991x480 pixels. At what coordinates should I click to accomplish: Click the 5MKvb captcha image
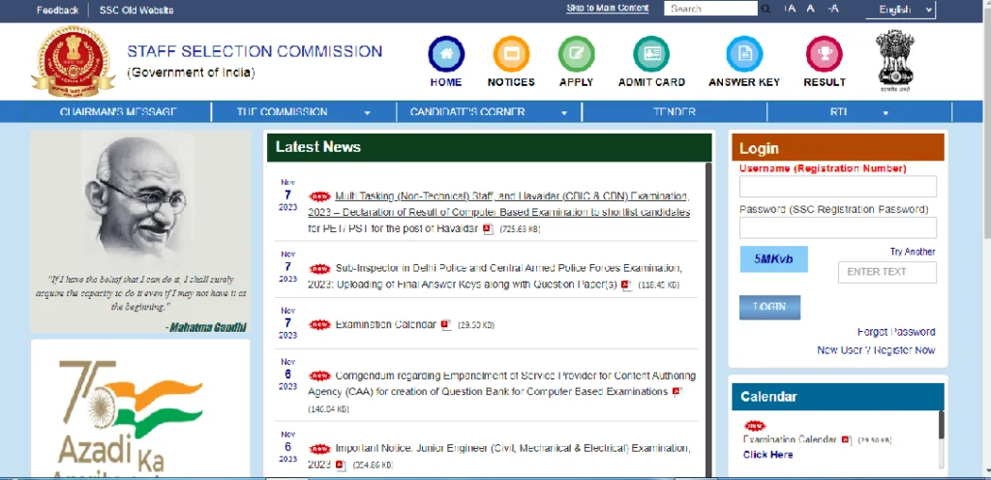click(x=773, y=259)
